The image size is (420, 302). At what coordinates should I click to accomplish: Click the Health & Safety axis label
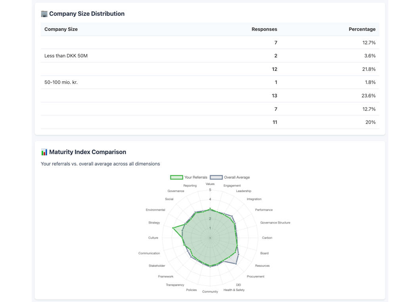tap(234, 290)
